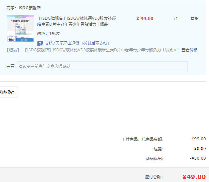Click the 1 件商品 count label
209x182 pixels.
click(x=130, y=139)
